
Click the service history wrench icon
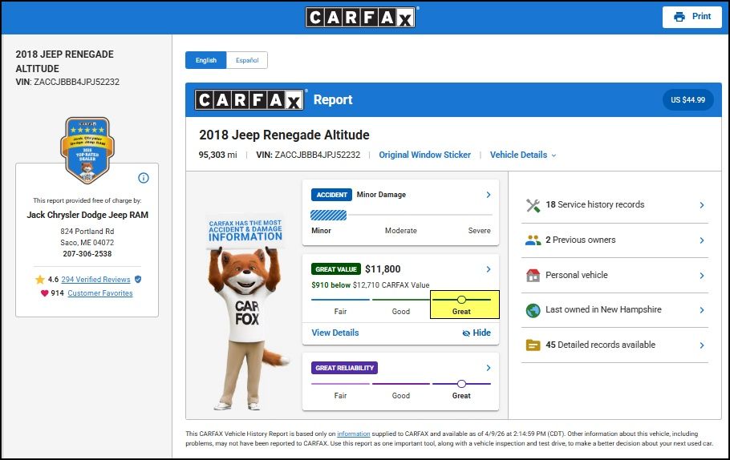(533, 205)
